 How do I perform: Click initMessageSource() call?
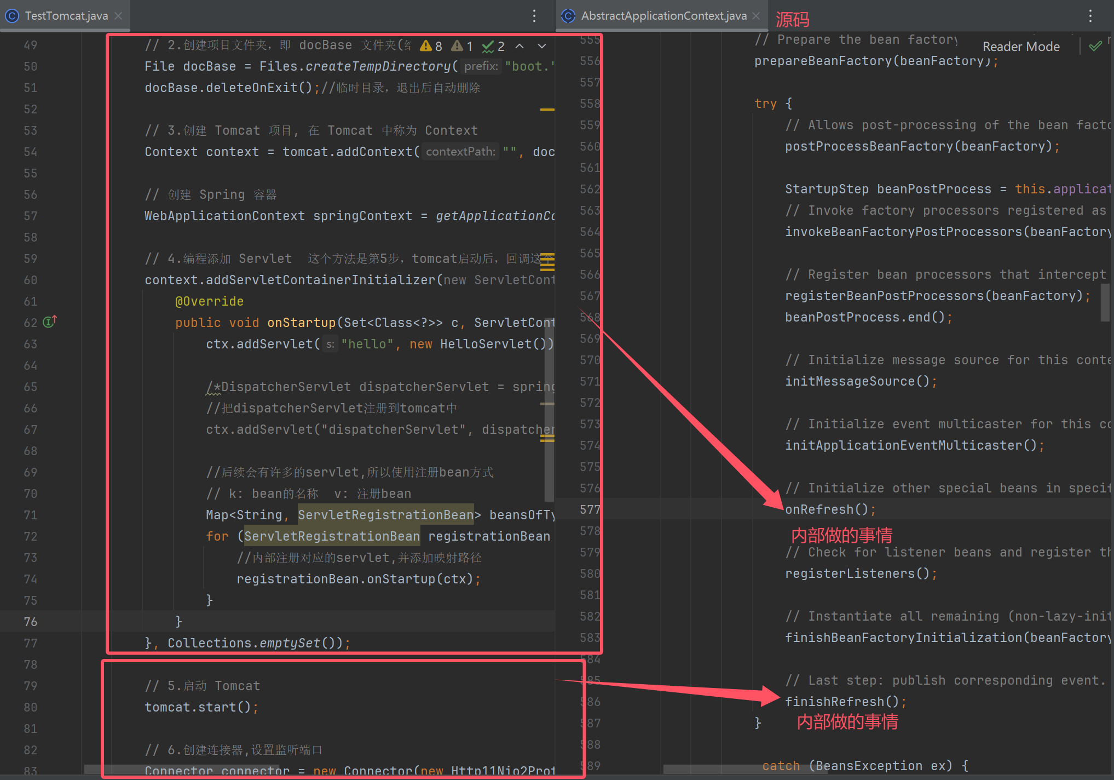click(x=861, y=381)
